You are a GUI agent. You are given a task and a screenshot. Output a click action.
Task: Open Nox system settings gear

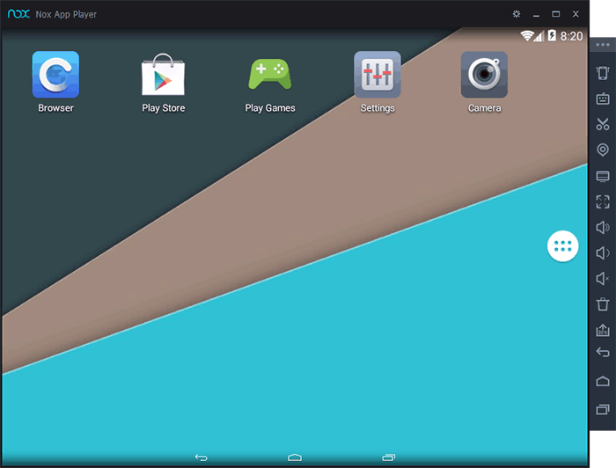click(517, 14)
